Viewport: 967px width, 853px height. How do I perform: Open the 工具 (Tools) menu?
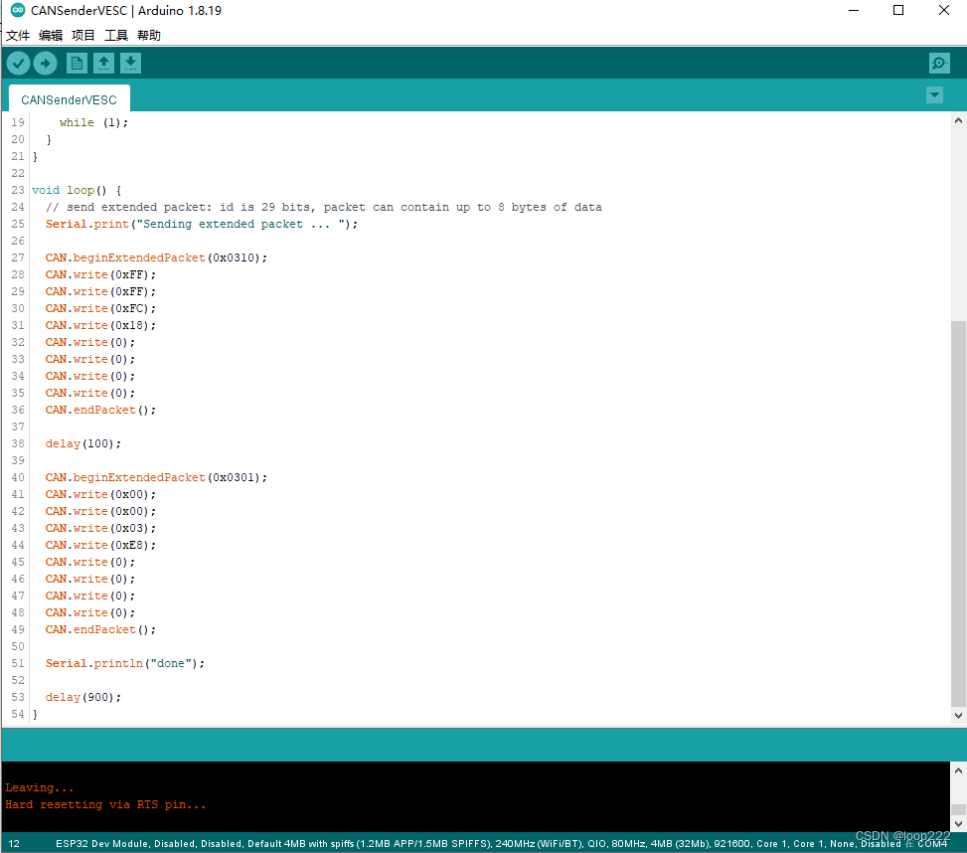pos(116,35)
